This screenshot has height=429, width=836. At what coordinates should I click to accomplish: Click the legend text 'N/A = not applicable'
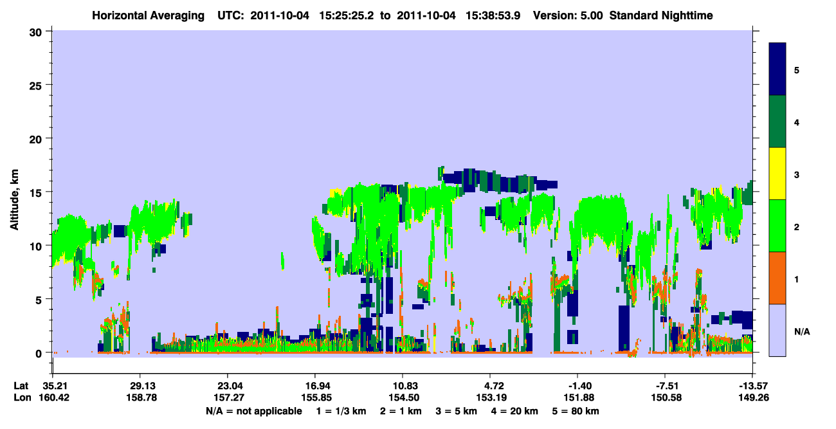coord(253,411)
